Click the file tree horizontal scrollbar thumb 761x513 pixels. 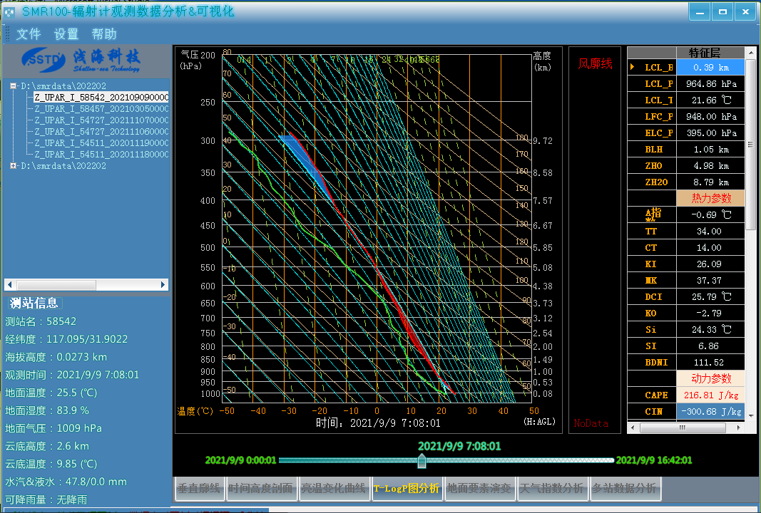click(x=56, y=284)
